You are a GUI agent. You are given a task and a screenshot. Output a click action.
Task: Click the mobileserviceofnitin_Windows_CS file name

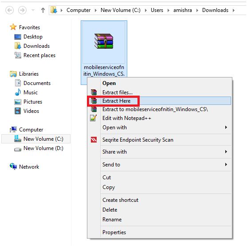pyautogui.click(x=104, y=70)
